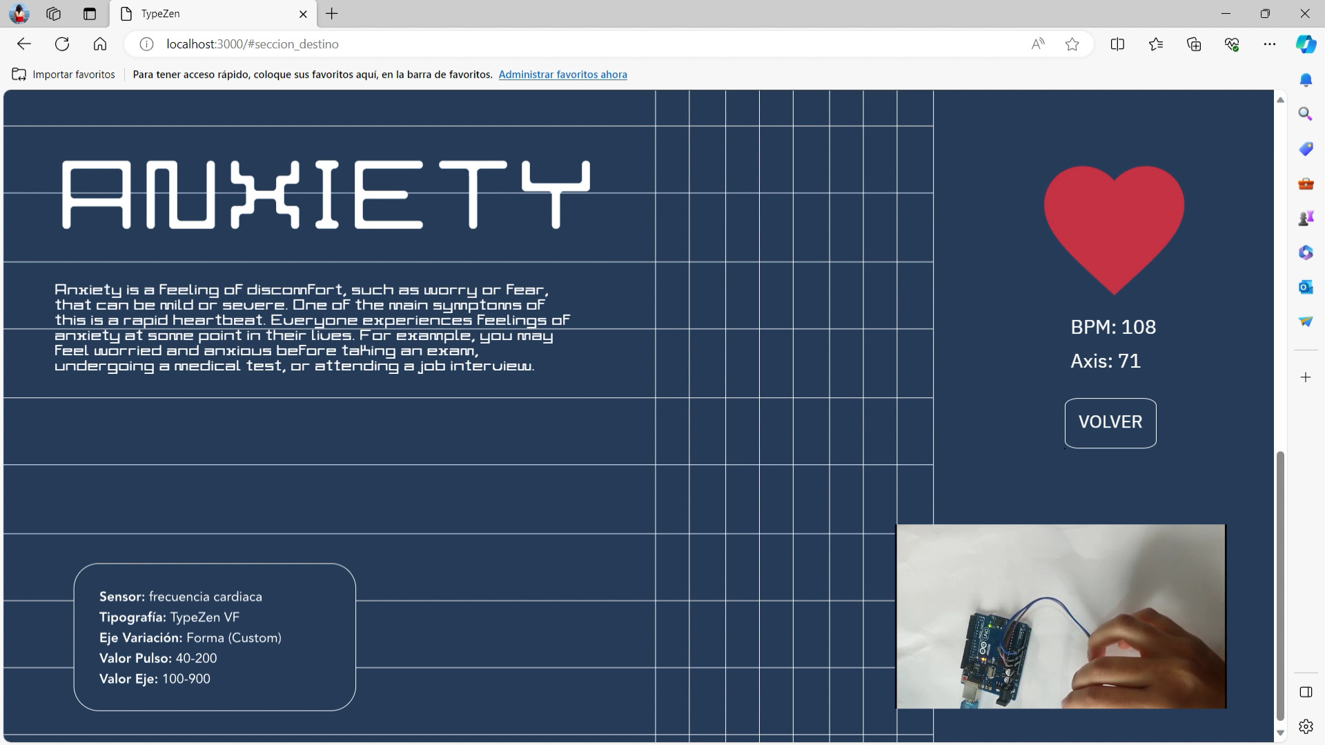Open Administrar favoritos ahora link
Screen dimensions: 1325x745
[x=562, y=74]
